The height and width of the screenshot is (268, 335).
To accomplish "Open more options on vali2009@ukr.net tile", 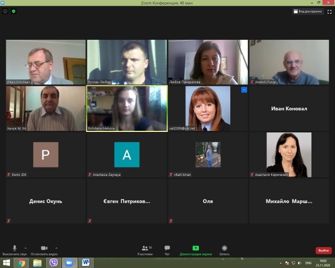I will click(x=244, y=90).
